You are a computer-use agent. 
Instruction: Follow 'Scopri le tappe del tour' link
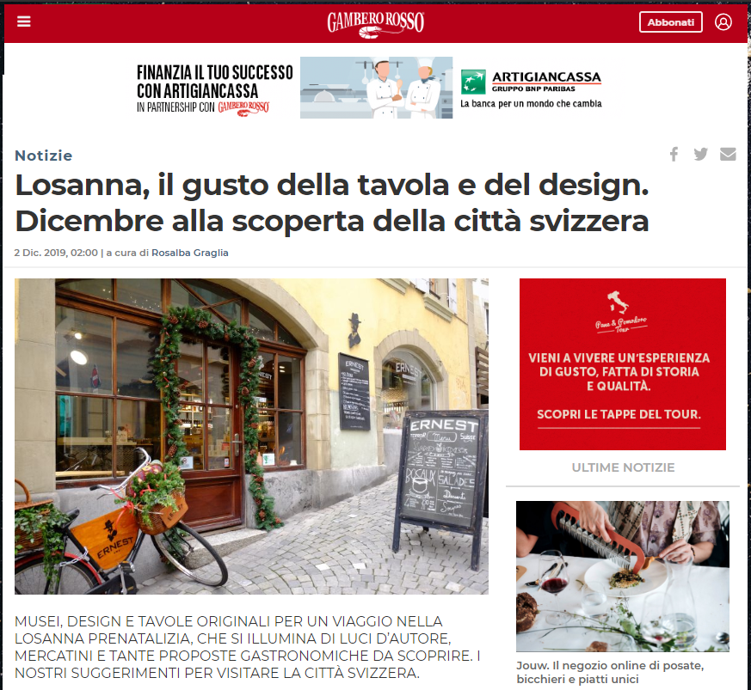point(619,414)
